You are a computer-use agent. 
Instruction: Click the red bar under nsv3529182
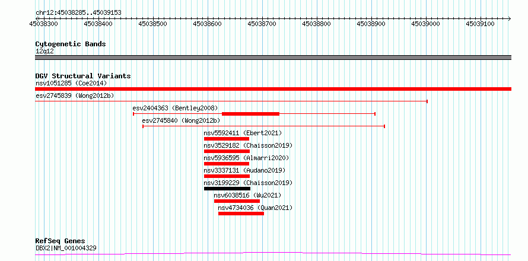[x=227, y=151]
